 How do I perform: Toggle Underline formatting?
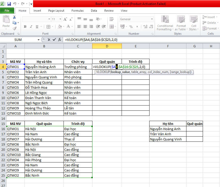(37, 27)
